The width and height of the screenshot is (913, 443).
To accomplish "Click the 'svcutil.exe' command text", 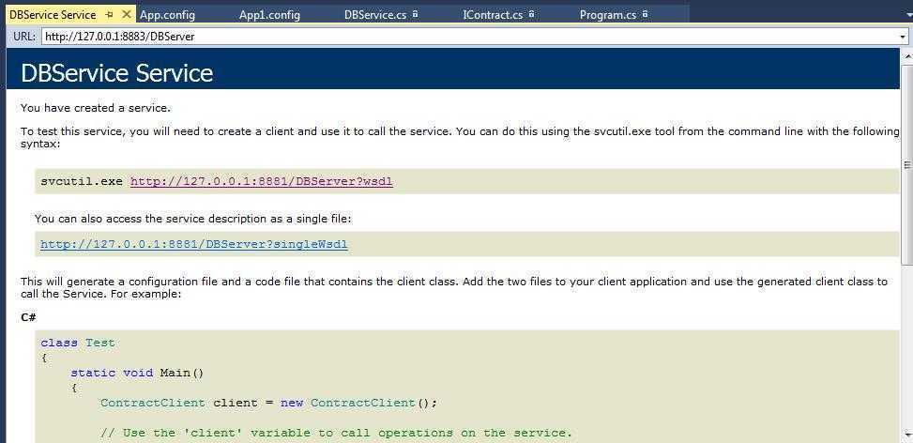I will point(82,181).
